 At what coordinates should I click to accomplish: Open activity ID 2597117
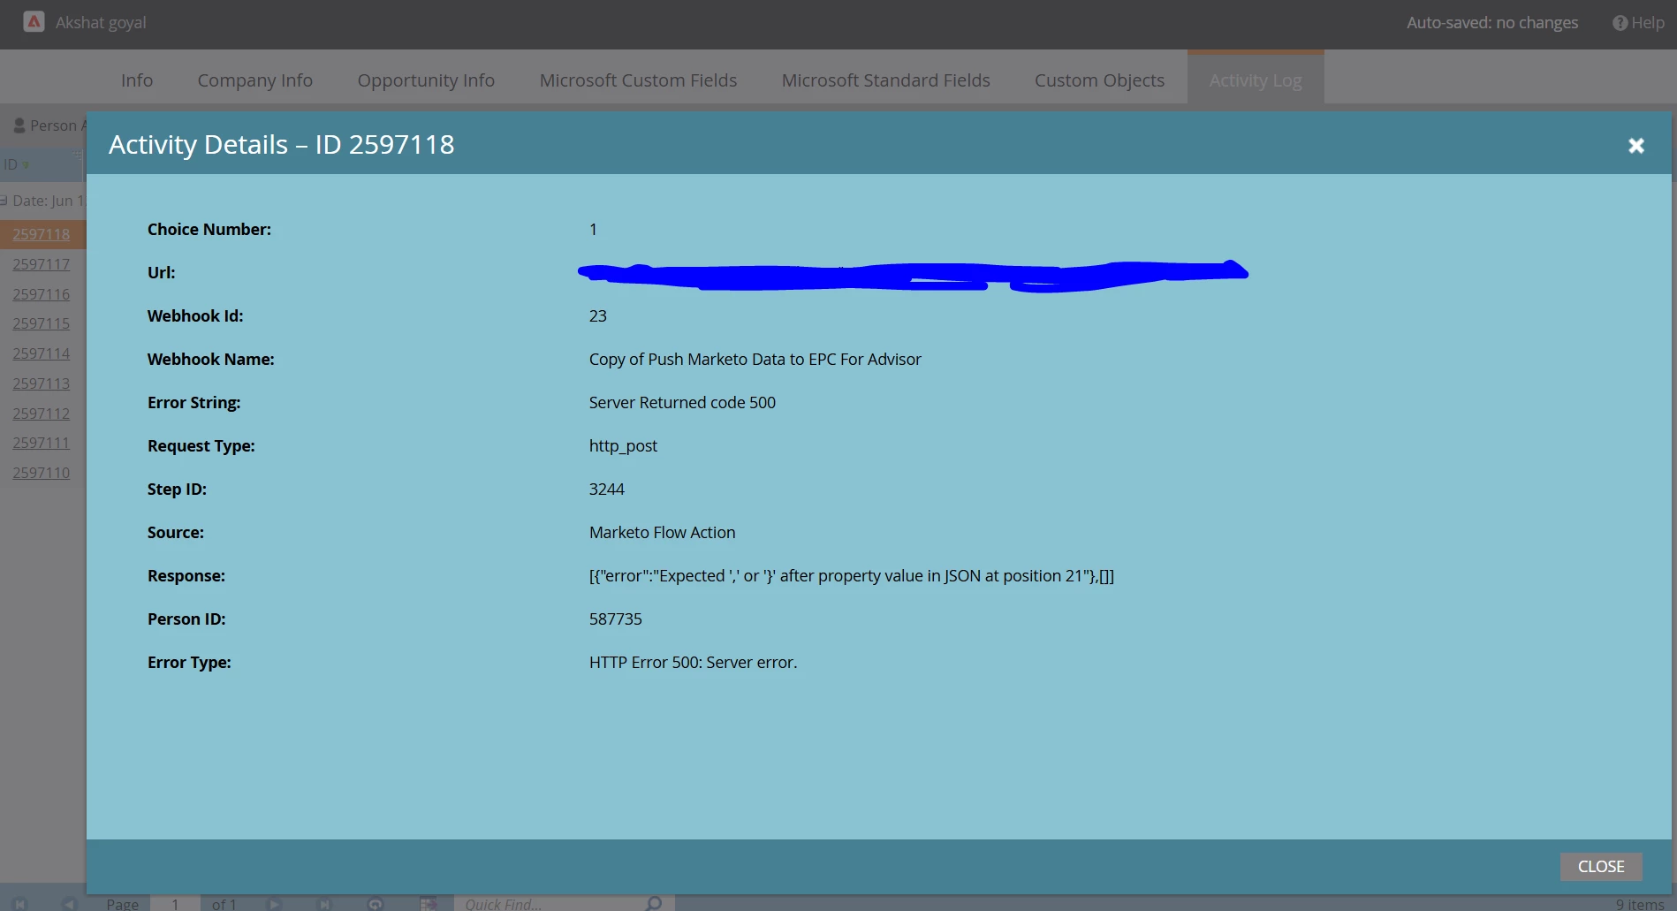(42, 264)
